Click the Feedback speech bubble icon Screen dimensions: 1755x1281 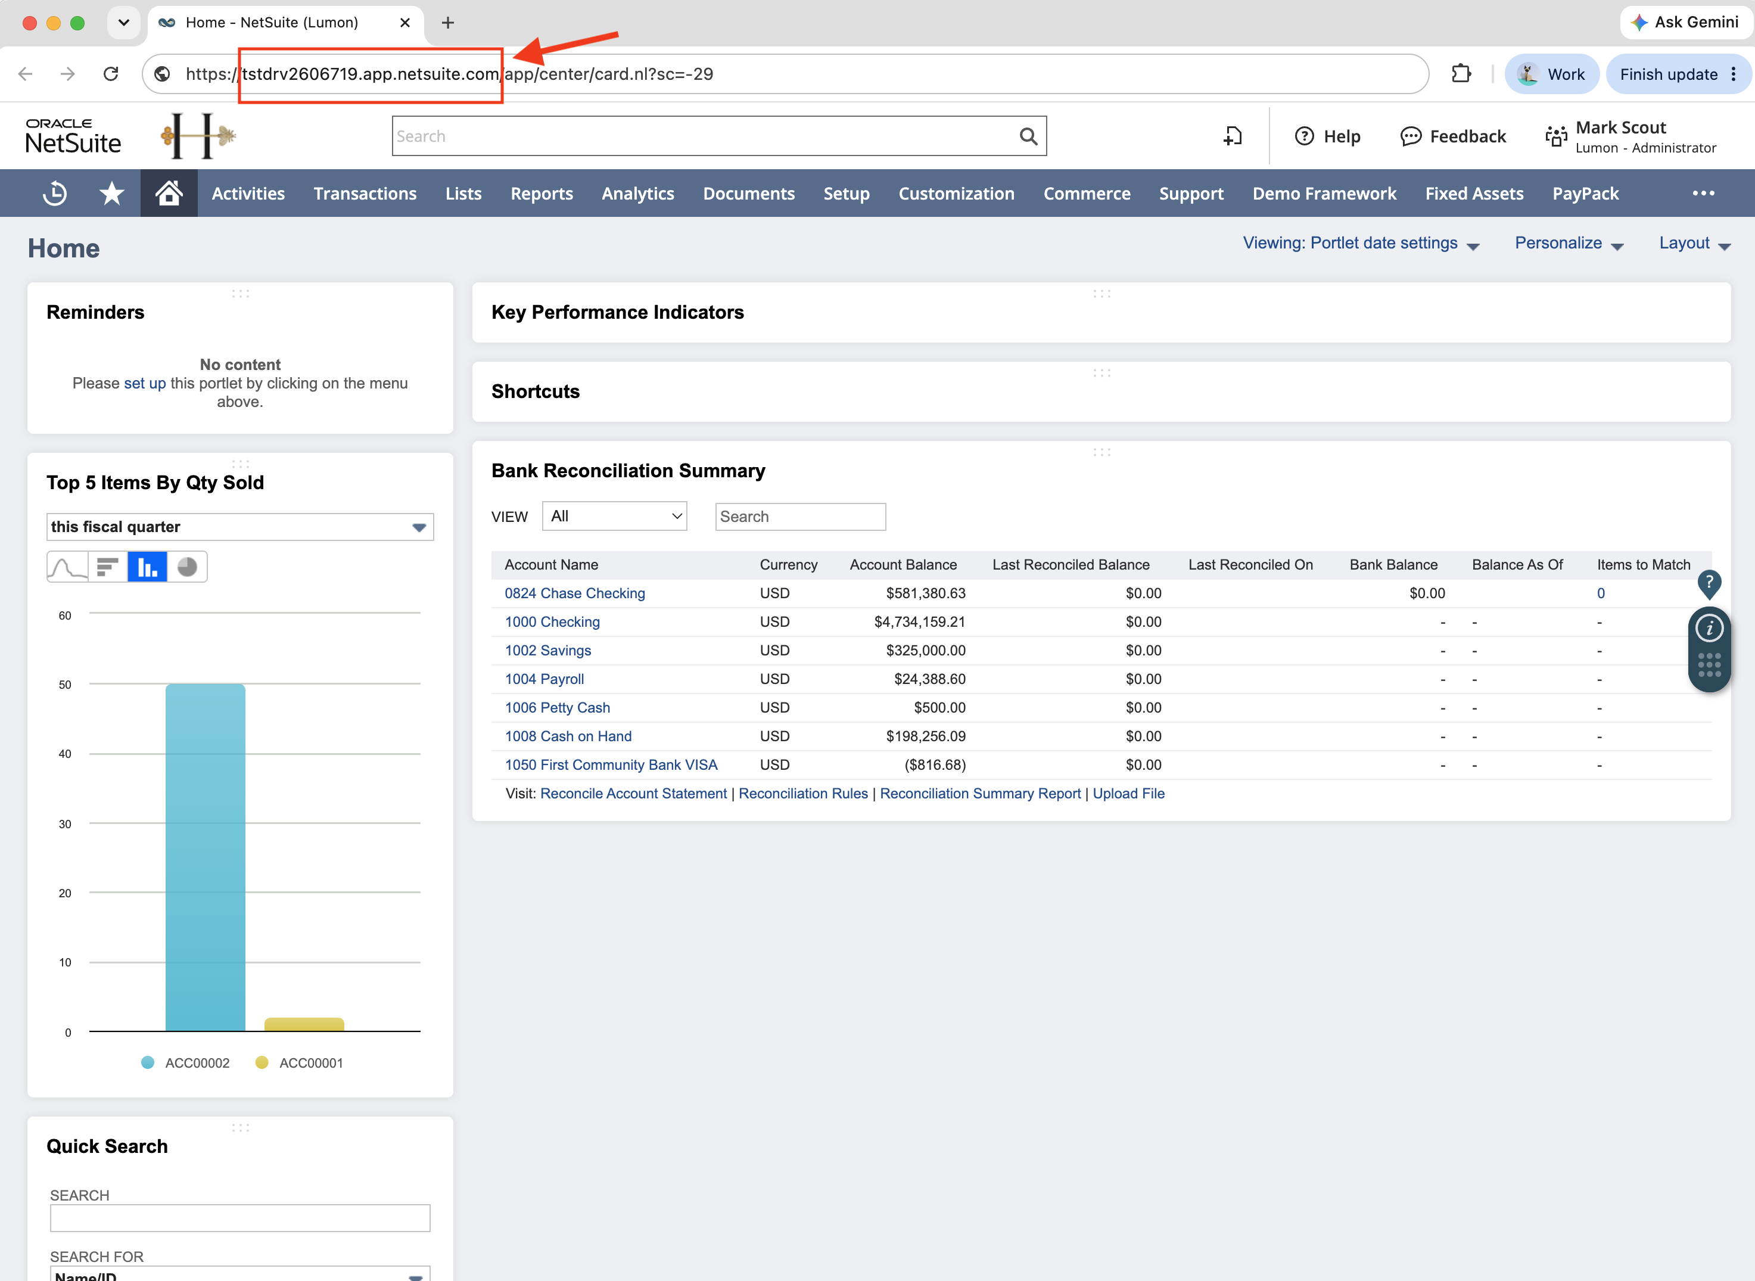[1411, 136]
